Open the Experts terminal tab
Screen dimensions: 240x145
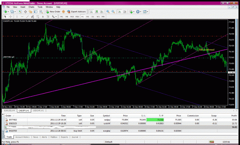click(x=64, y=137)
